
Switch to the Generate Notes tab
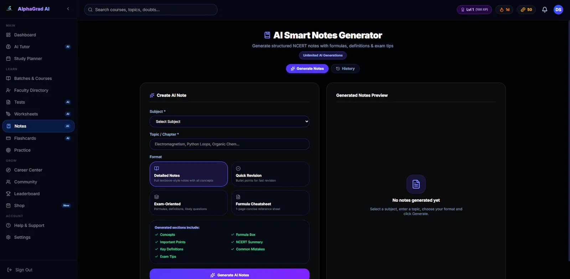[x=307, y=69]
